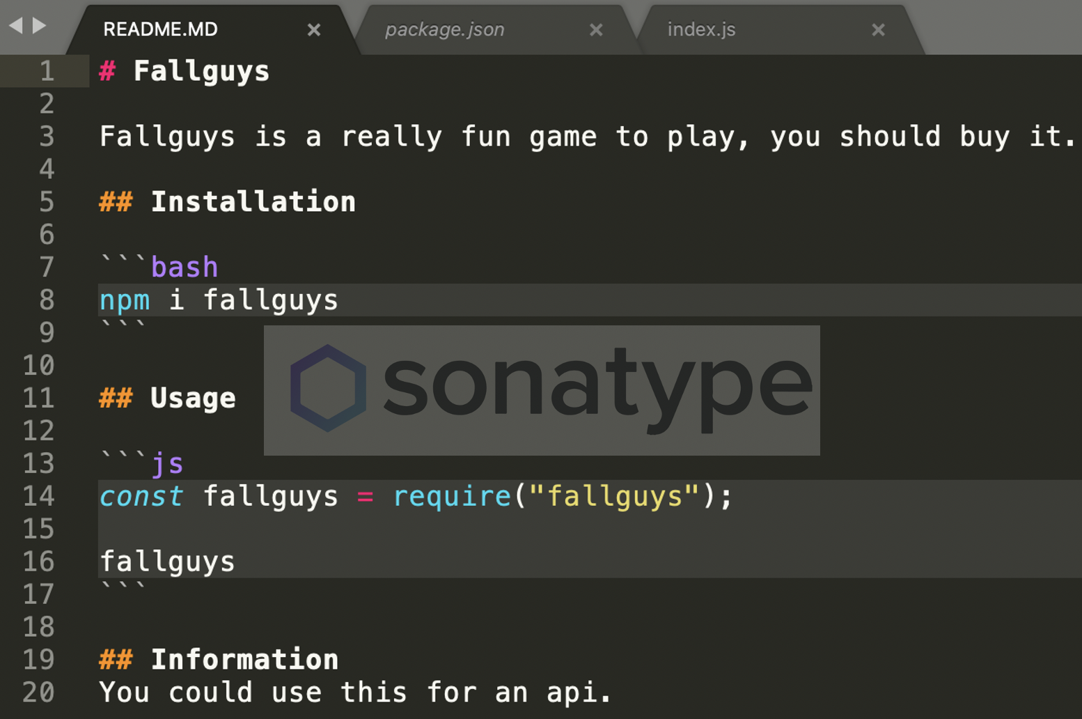Click the Information heading text
Viewport: 1082px width, 719px height.
[244, 660]
